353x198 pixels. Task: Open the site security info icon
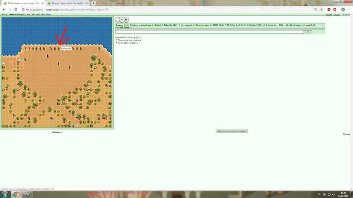pos(23,9)
